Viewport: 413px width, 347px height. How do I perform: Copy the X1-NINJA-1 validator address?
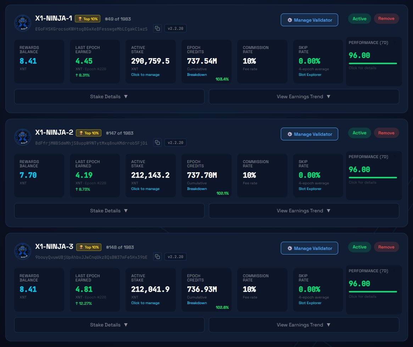157,28
